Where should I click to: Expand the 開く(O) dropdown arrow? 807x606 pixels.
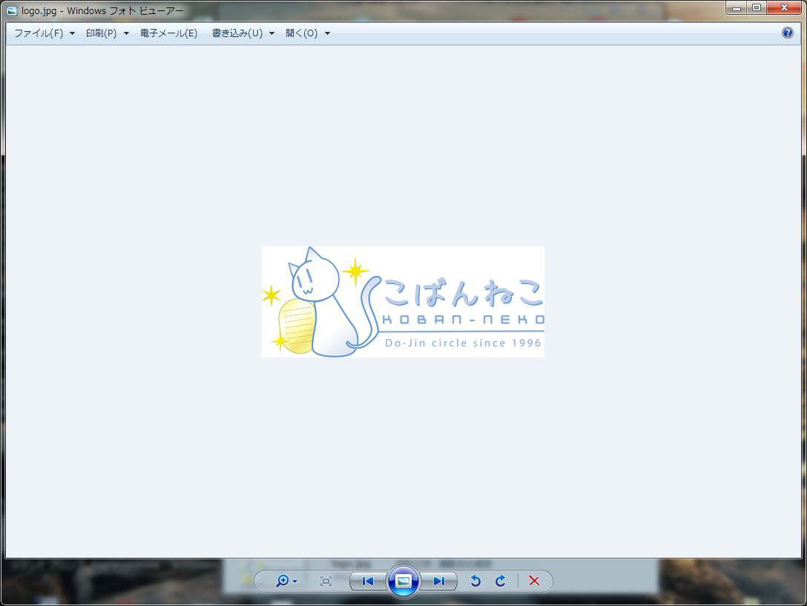327,34
